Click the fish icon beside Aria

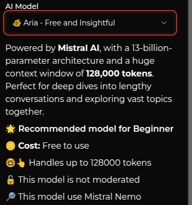[x=17, y=23]
